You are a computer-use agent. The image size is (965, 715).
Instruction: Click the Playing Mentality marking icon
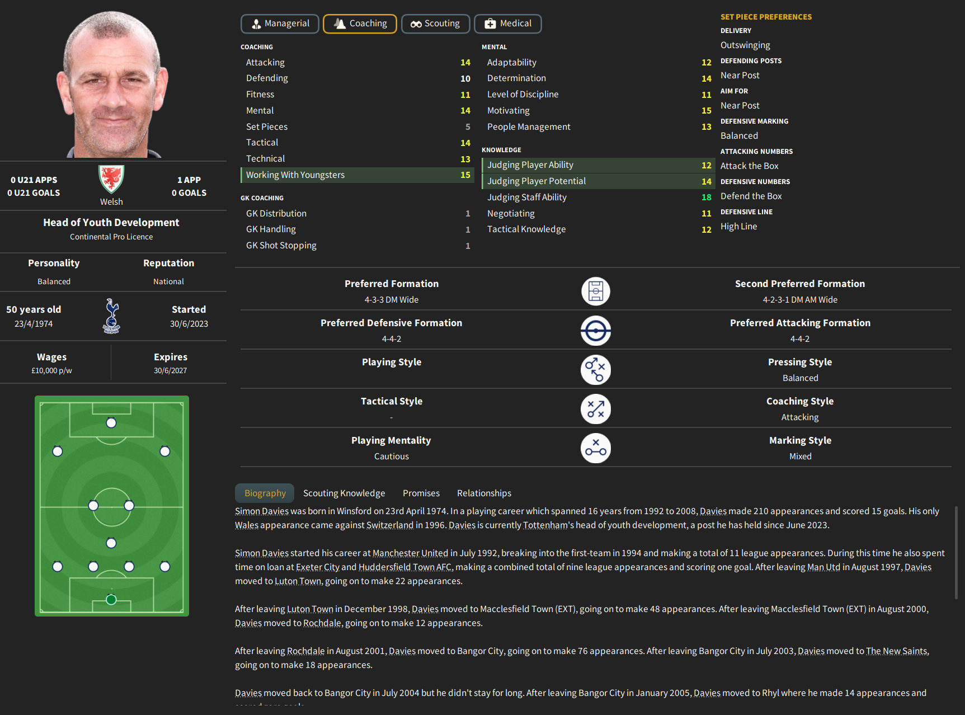(595, 448)
